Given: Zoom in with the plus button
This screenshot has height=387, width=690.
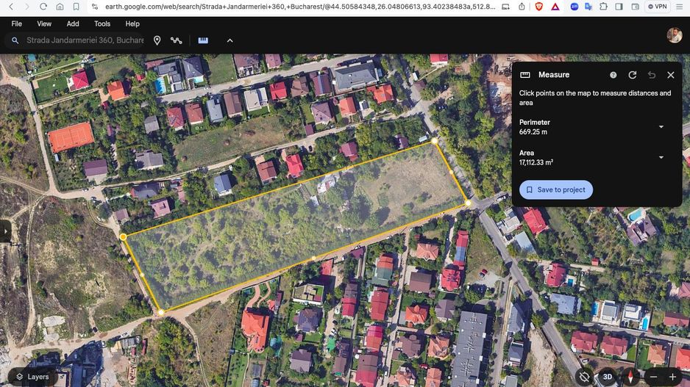Looking at the screenshot, I should pyautogui.click(x=672, y=377).
